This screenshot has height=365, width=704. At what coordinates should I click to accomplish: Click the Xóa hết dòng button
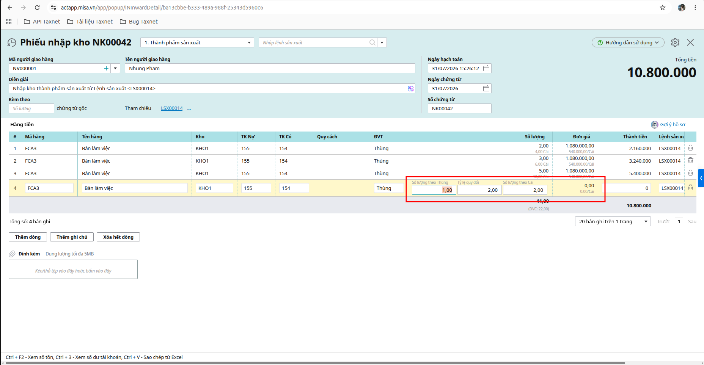(x=118, y=237)
